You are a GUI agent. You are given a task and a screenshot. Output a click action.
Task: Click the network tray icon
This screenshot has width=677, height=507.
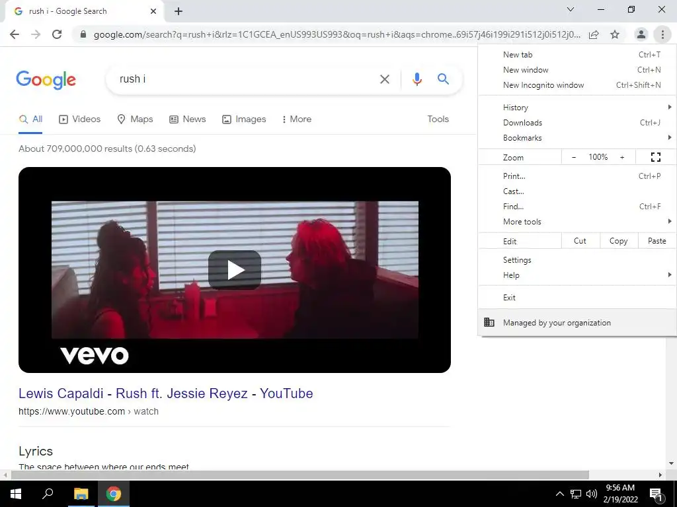576,494
